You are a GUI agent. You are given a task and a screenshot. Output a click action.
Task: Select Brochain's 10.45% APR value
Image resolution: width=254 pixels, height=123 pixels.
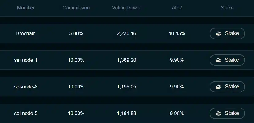[177, 34]
